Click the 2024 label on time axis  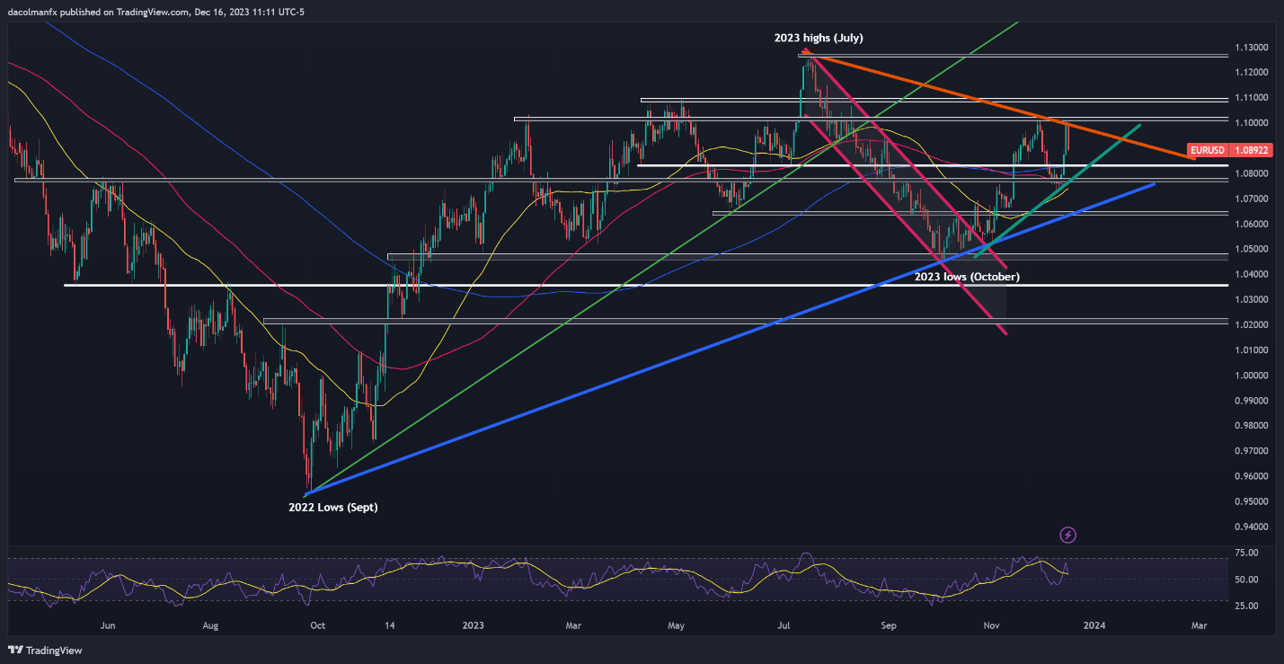(x=1094, y=624)
